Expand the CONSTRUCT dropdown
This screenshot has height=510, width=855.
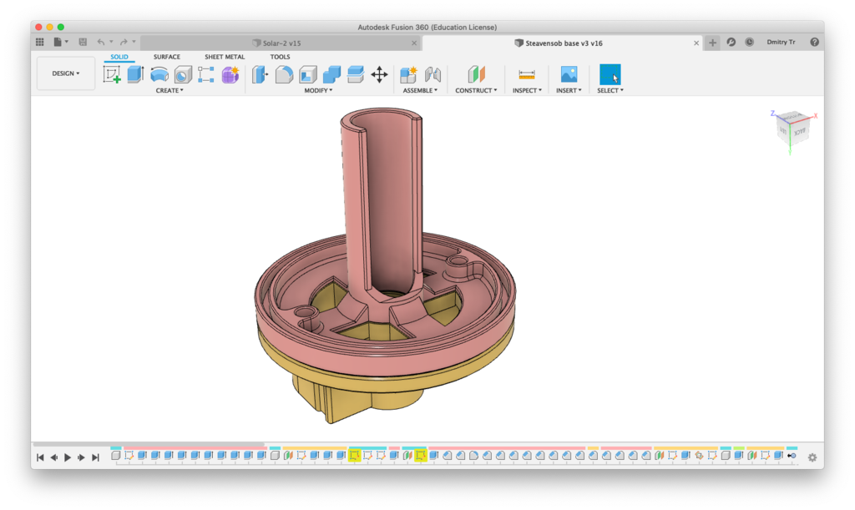476,90
